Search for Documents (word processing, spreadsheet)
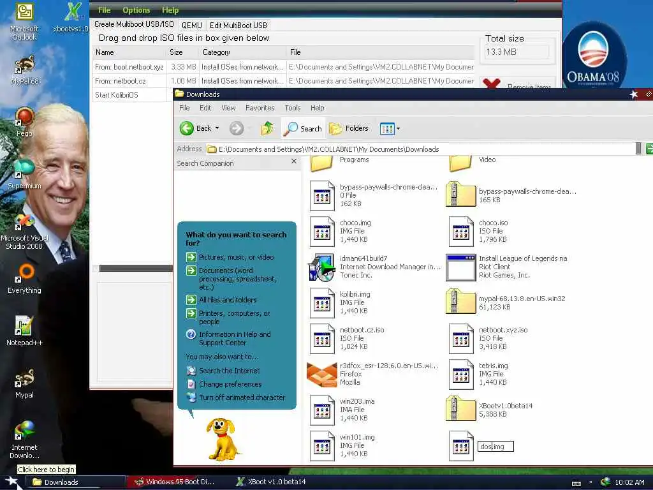This screenshot has height=490, width=653. pos(237,278)
